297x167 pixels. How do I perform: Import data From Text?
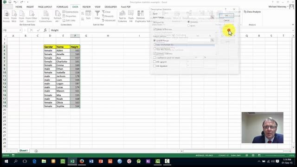(x=21, y=17)
